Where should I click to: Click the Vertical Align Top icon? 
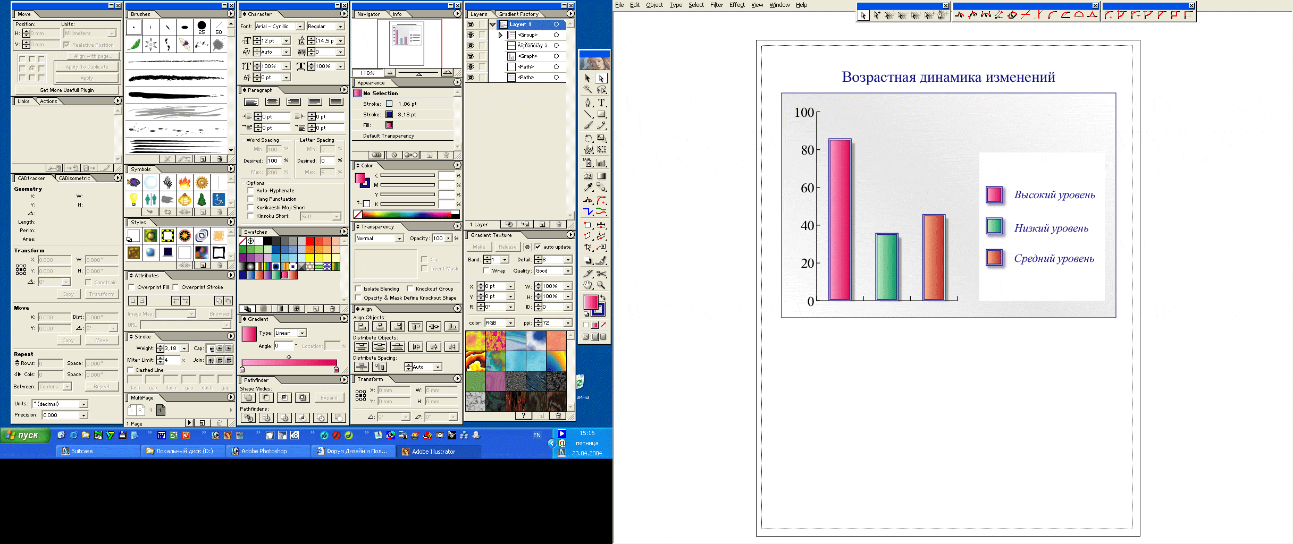click(416, 327)
